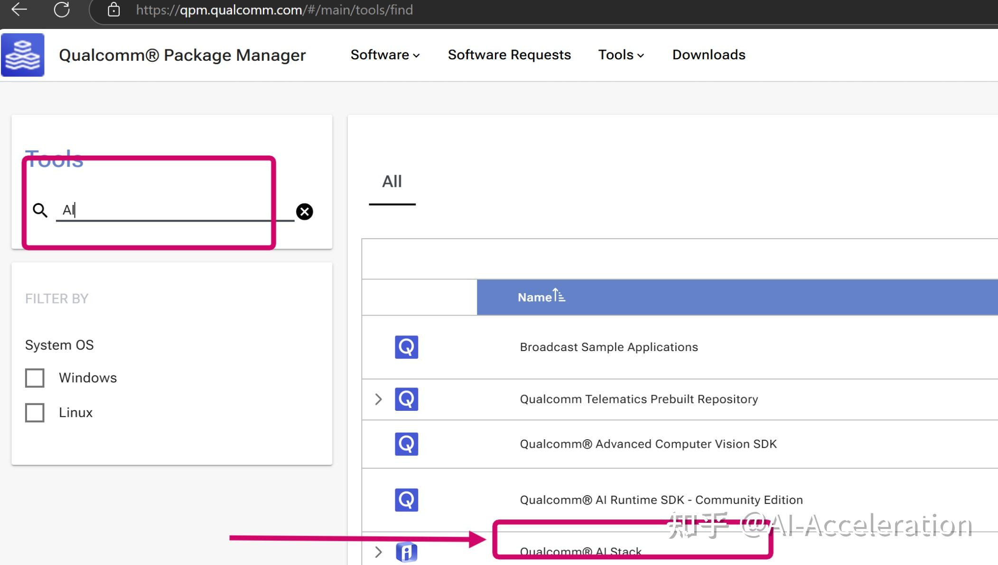Open the Software dropdown menu
This screenshot has height=565, width=998.
(x=385, y=55)
